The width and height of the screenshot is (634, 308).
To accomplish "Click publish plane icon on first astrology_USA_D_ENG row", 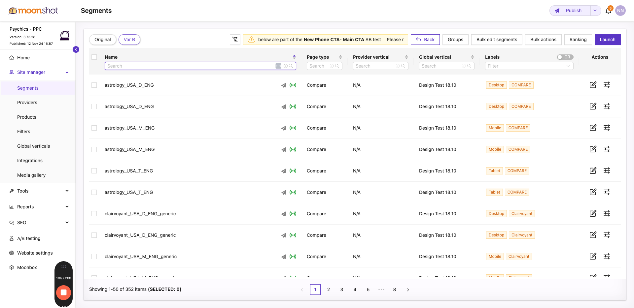I will click(284, 85).
